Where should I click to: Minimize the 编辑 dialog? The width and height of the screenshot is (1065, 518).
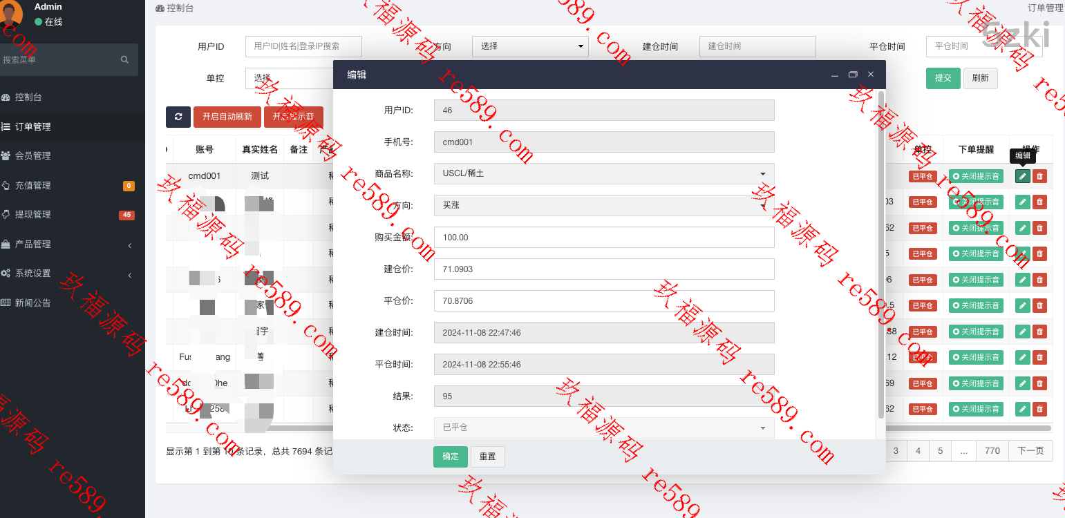click(x=835, y=75)
